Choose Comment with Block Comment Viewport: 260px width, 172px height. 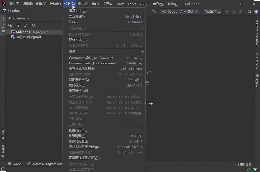[104, 63]
